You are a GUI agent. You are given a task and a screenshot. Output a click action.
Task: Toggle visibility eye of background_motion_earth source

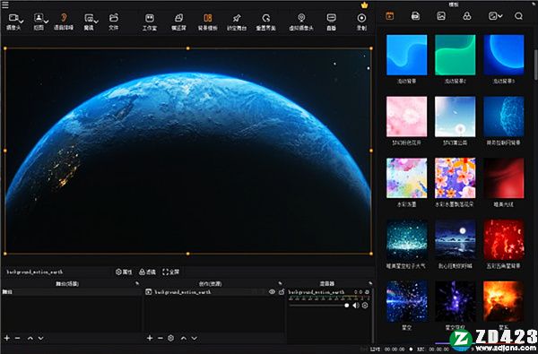[x=272, y=292]
